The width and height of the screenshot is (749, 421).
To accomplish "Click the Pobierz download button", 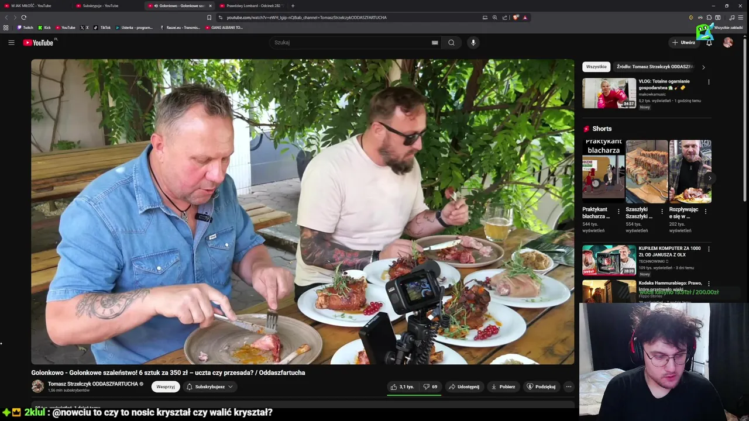I will coord(503,387).
